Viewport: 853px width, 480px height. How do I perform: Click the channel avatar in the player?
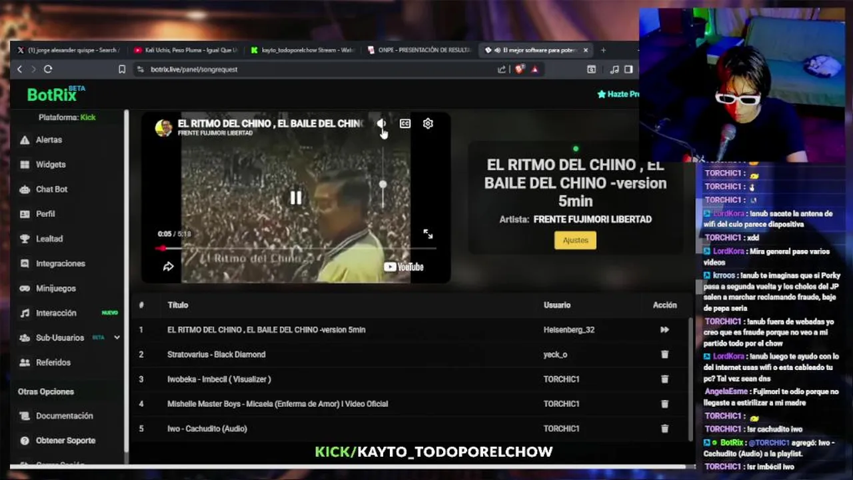pos(164,128)
